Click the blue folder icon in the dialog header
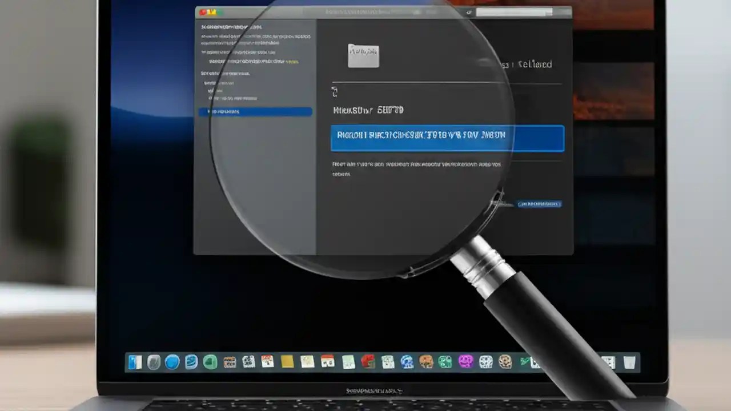 [364, 55]
